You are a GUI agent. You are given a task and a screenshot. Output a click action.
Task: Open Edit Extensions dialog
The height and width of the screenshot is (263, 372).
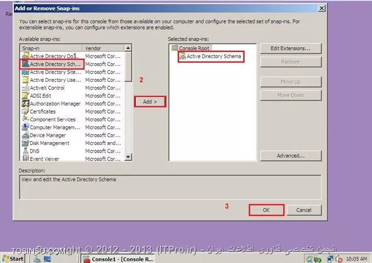tap(291, 48)
